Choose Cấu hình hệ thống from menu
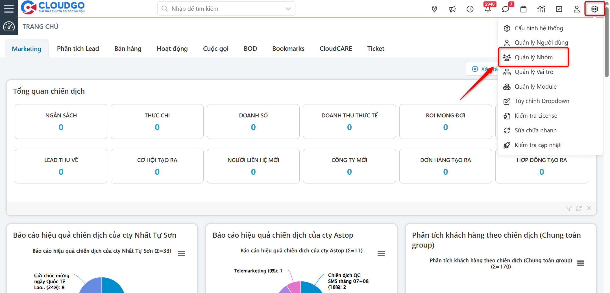This screenshot has width=610, height=293. point(539,28)
